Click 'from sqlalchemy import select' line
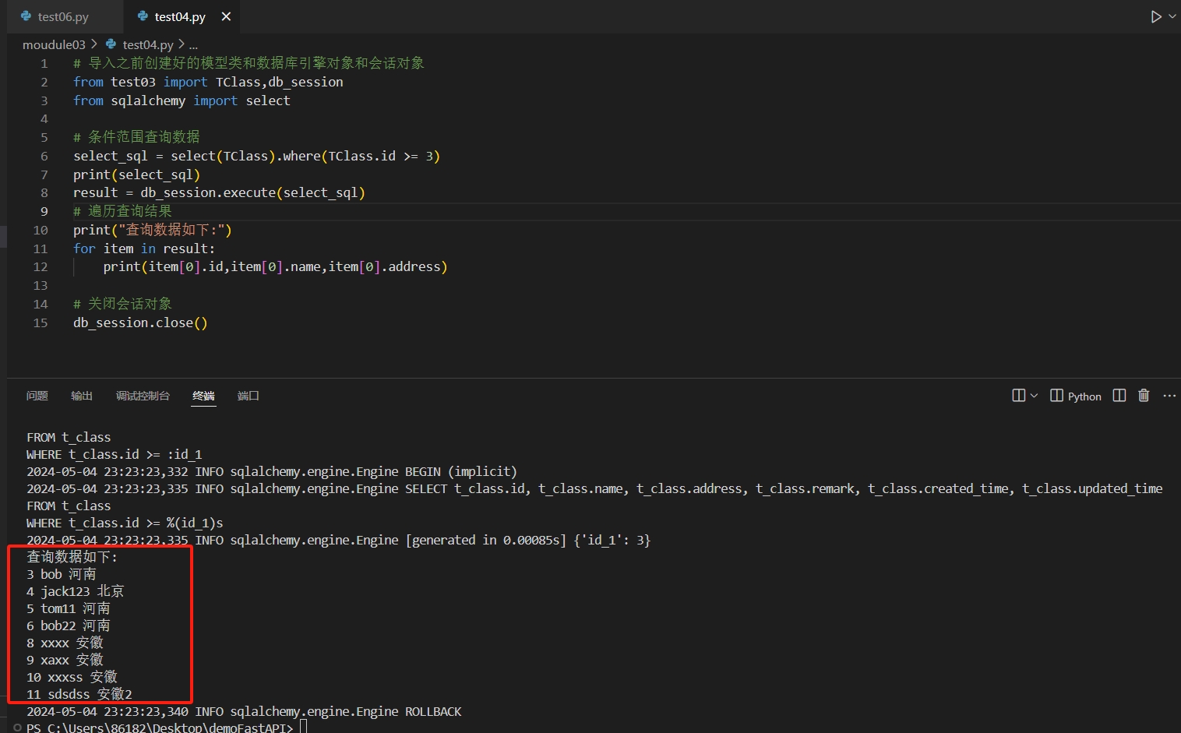 coord(182,100)
